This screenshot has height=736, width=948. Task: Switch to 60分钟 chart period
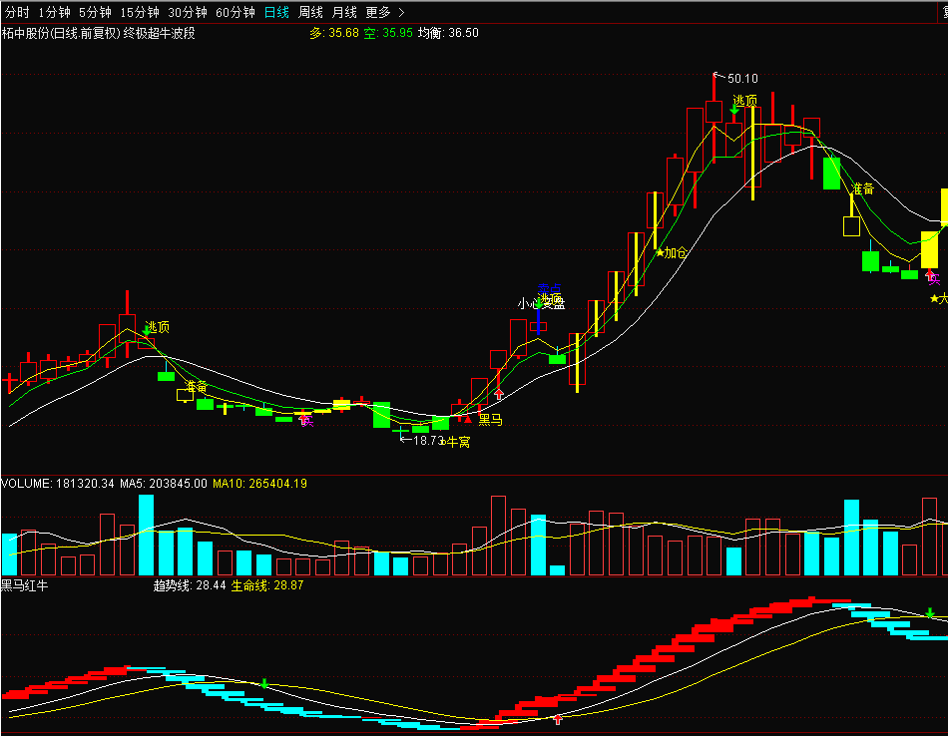tap(236, 12)
